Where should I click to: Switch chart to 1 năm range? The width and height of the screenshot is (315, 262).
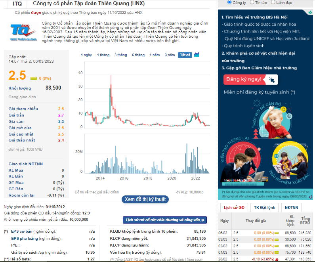(x=155, y=55)
